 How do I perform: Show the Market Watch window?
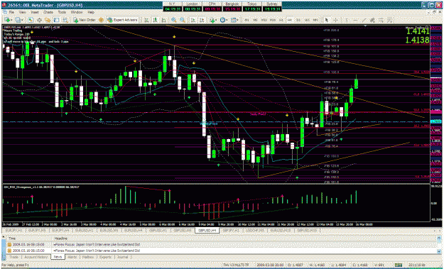pyautogui.click(x=31, y=20)
